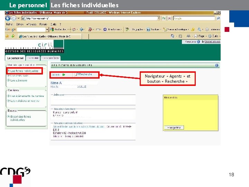
Task: Stop page loading with the red X
Action: 169,18
